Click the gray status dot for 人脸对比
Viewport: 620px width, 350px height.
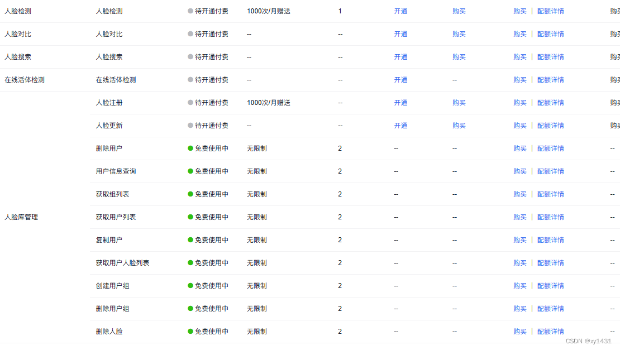tap(188, 33)
